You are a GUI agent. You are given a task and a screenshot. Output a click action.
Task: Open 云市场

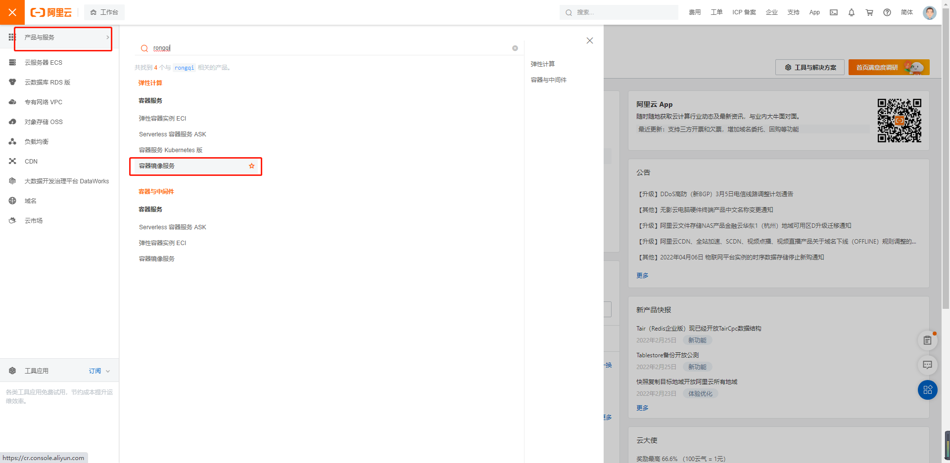point(34,220)
